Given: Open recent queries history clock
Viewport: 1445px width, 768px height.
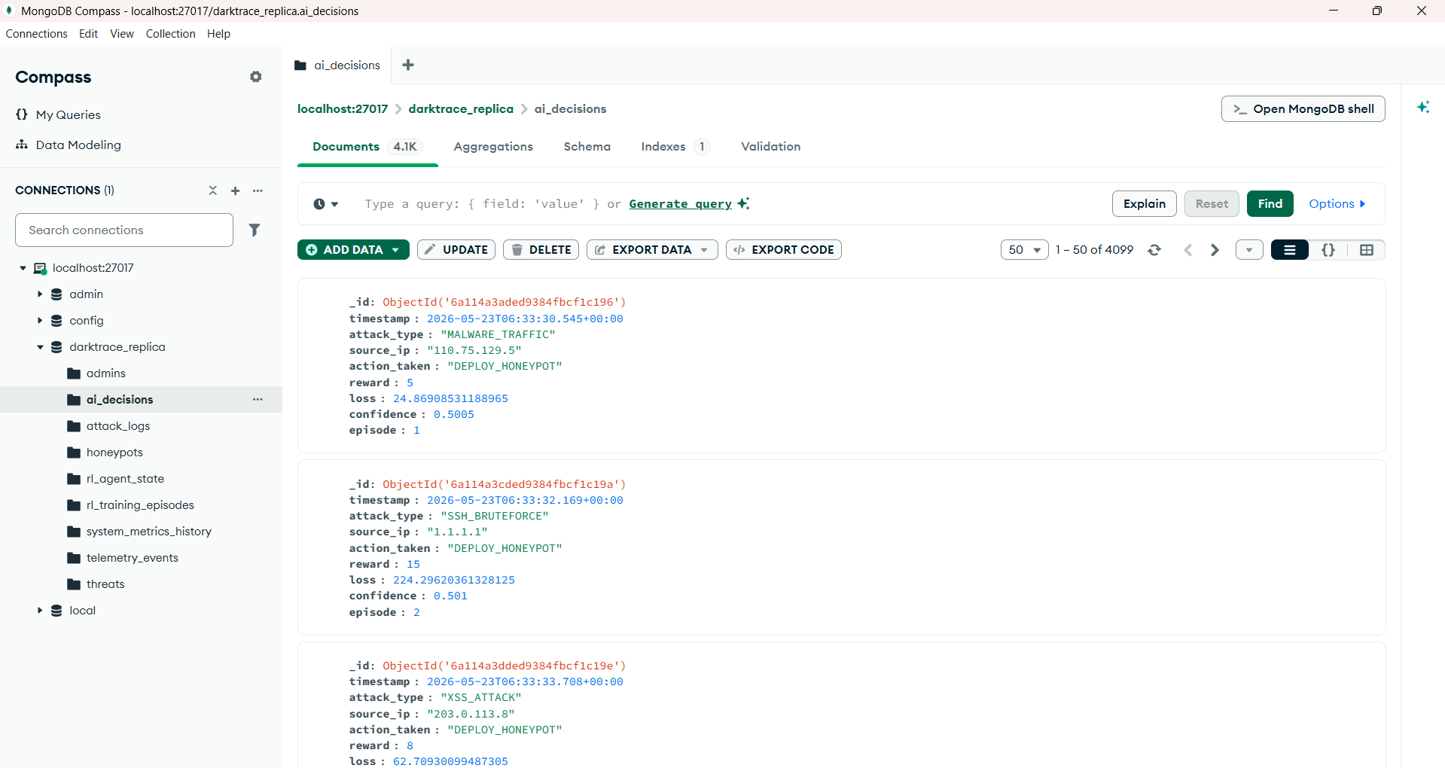Looking at the screenshot, I should pyautogui.click(x=325, y=204).
